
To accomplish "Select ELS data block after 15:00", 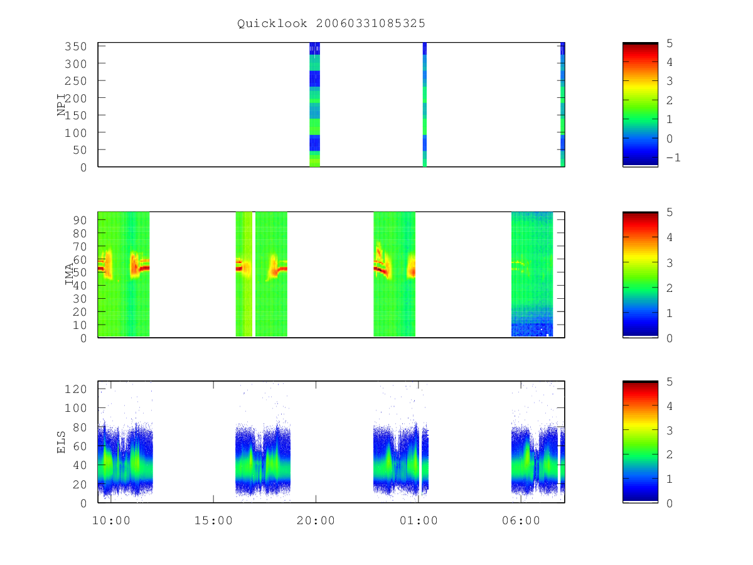I will coord(262,460).
